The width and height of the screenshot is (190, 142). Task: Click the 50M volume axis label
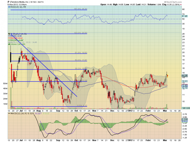pos(5,83)
